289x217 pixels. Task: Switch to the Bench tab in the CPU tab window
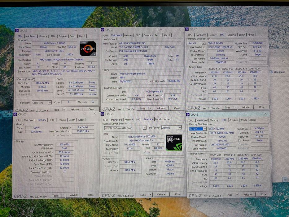(73, 36)
